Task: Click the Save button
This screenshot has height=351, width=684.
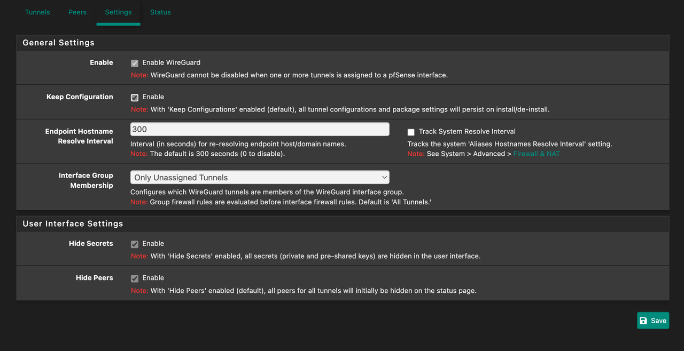Action: 653,321
